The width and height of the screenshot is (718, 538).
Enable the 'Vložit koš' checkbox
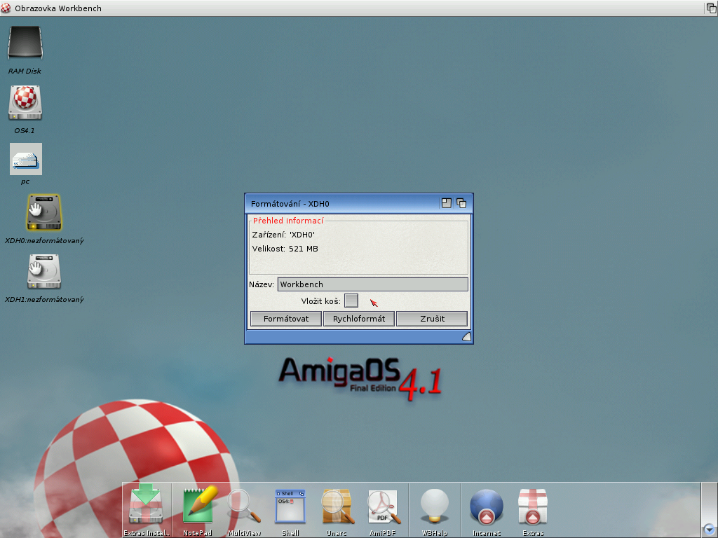coord(351,301)
